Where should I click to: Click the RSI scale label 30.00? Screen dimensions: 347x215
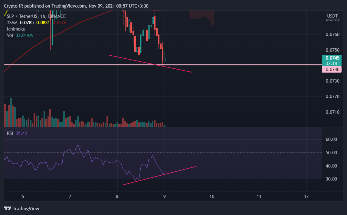click(331, 179)
